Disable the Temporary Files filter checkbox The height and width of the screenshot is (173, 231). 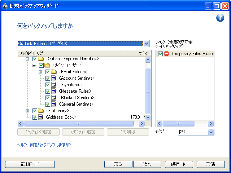160,54
